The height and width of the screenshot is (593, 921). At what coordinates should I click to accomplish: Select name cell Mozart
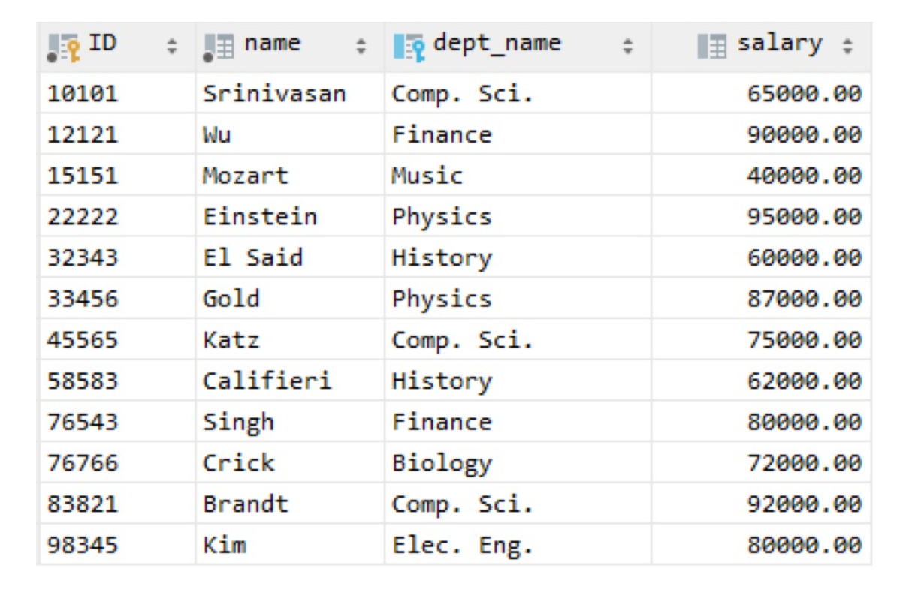coord(290,176)
